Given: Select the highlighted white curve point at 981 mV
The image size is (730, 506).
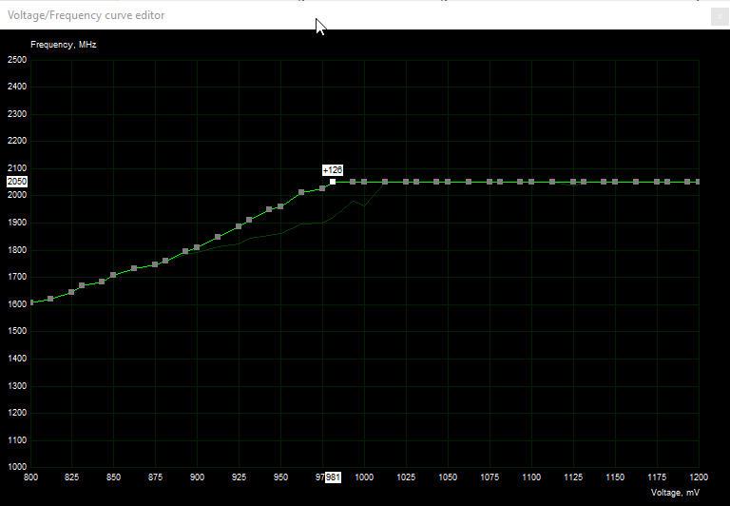Looking at the screenshot, I should (333, 182).
